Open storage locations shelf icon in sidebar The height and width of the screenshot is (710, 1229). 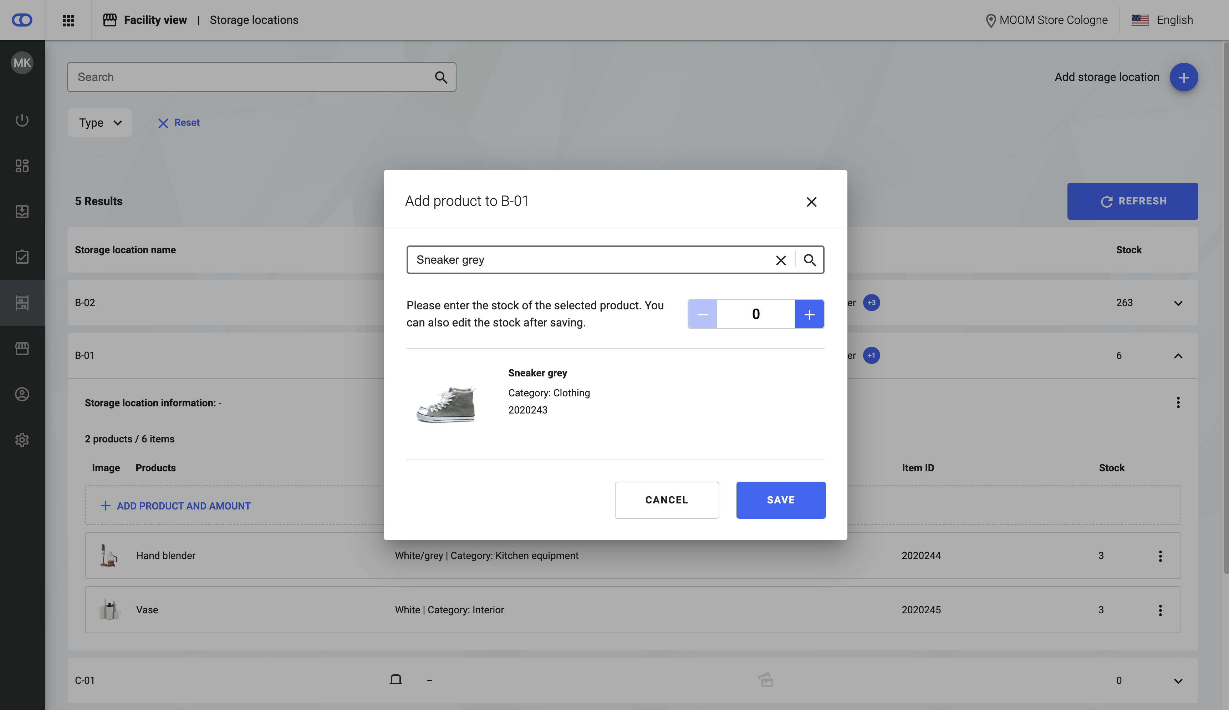coord(22,303)
